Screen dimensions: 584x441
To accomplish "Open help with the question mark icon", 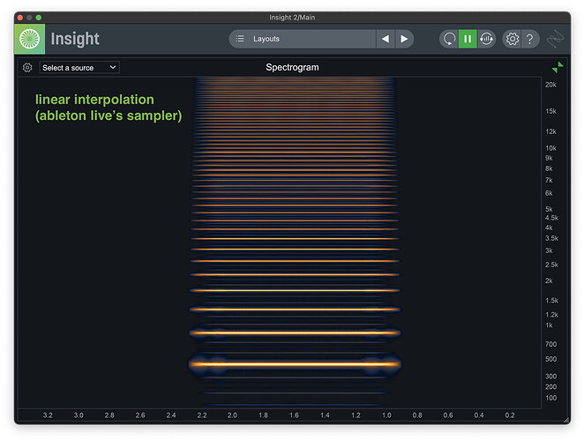I will click(529, 39).
